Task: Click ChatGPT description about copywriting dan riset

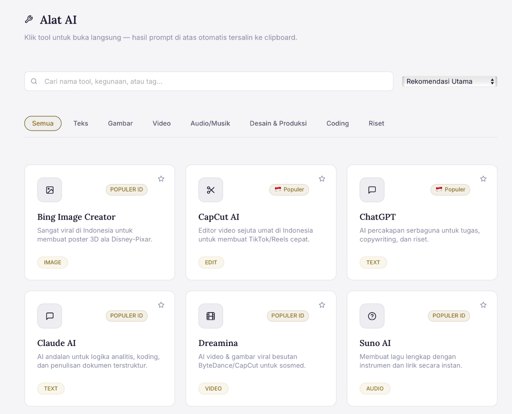Action: 419,235
